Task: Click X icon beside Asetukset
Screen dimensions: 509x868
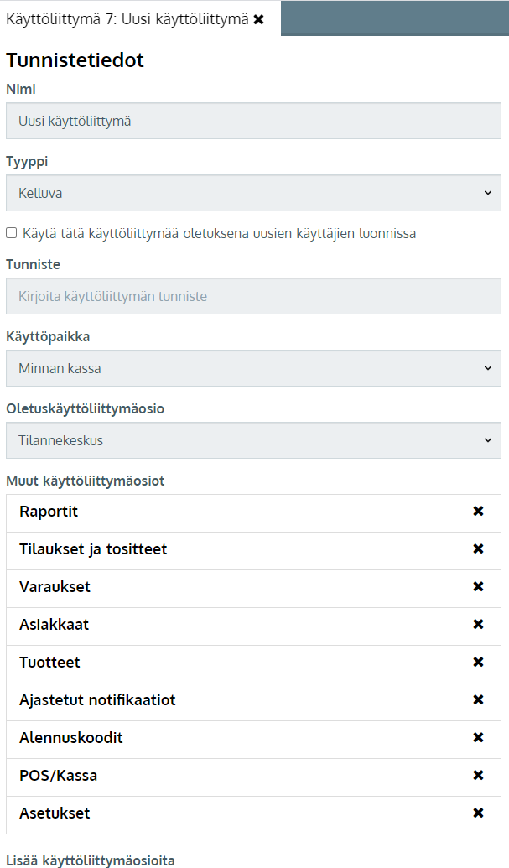Action: point(478,813)
